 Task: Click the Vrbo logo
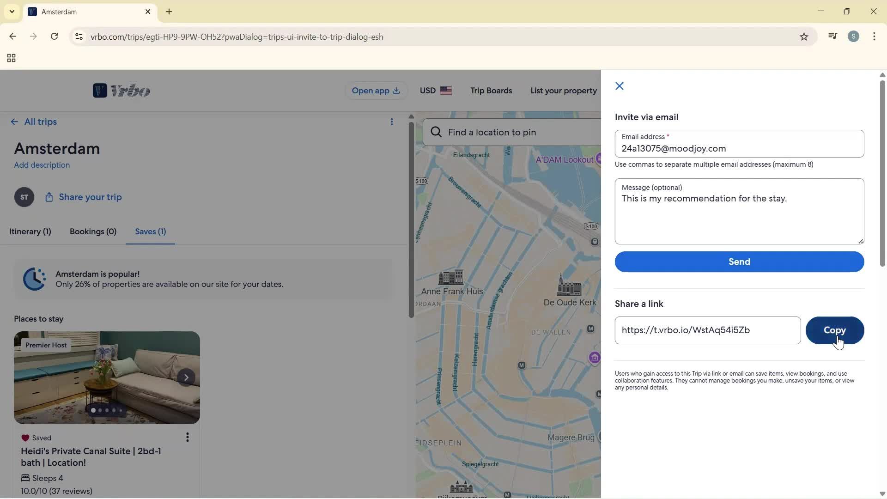click(122, 91)
